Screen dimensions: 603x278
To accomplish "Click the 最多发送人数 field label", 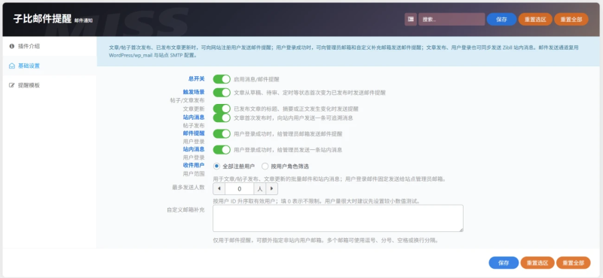I will 188,188.
